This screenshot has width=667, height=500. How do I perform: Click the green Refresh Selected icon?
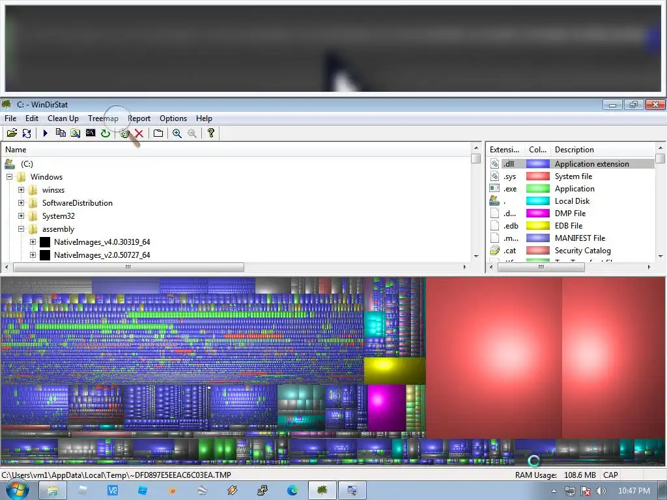coord(105,133)
